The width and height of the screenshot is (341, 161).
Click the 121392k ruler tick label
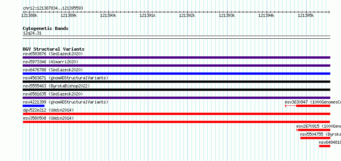pyautogui.click(x=187, y=15)
